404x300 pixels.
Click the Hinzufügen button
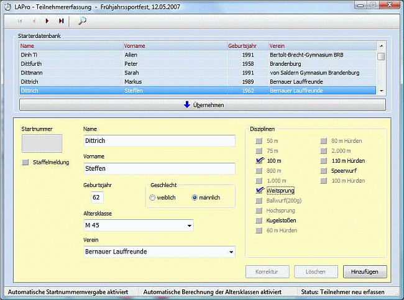pyautogui.click(x=365, y=272)
